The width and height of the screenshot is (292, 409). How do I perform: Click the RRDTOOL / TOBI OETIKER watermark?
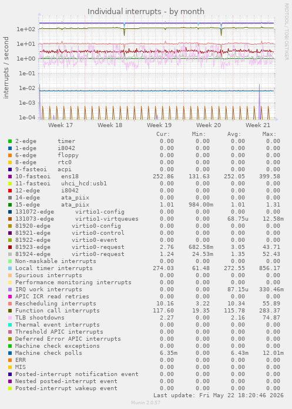pyautogui.click(x=286, y=32)
